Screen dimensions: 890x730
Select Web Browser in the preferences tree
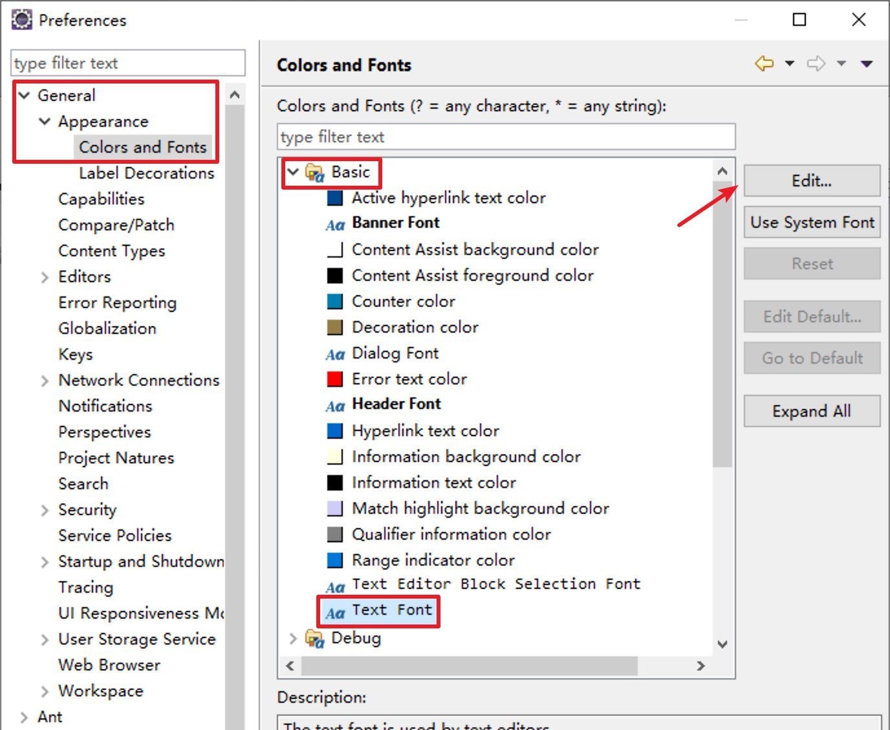pos(109,665)
